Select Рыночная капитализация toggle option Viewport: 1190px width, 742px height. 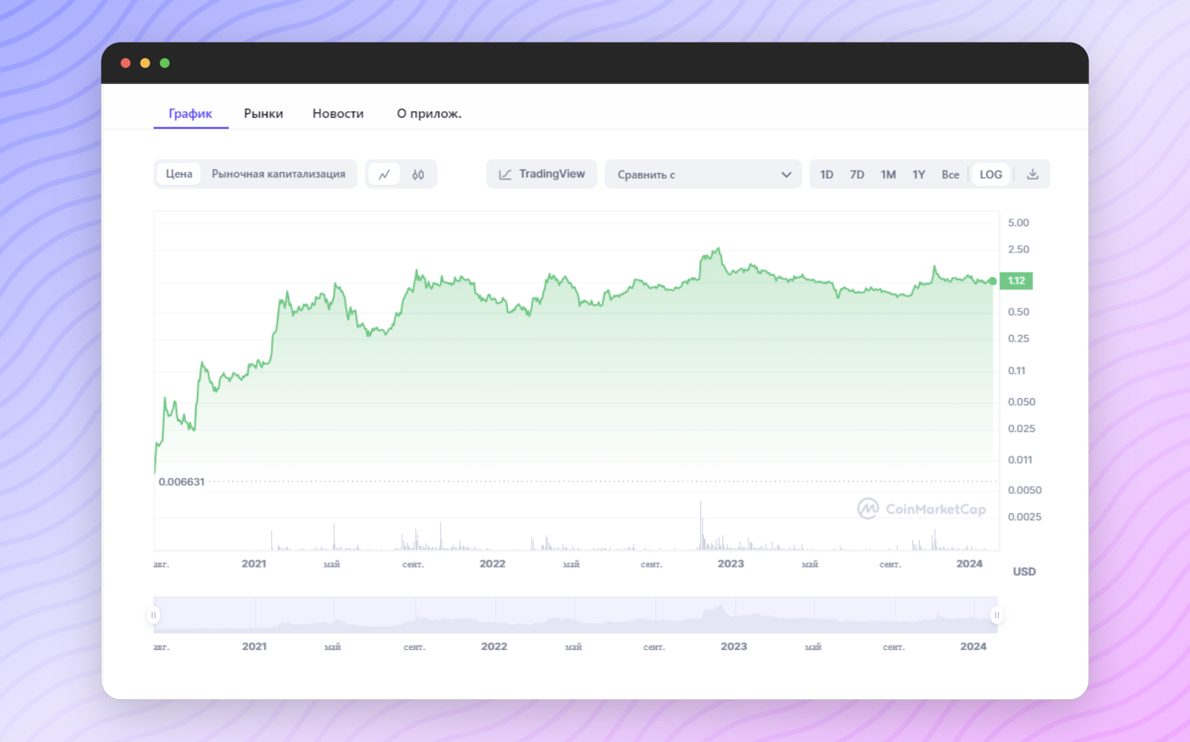[x=278, y=174]
